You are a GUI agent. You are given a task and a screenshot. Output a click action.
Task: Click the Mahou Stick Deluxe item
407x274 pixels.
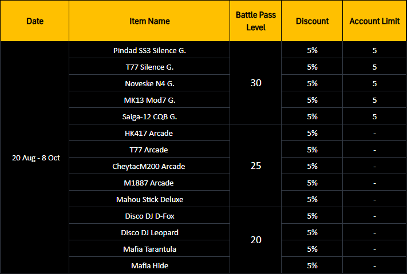click(149, 199)
